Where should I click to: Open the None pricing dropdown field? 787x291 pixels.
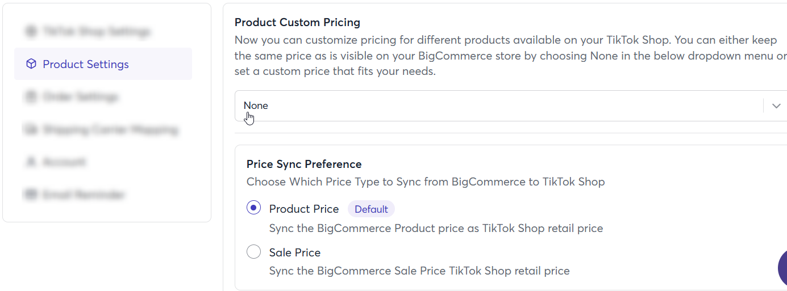click(x=511, y=106)
